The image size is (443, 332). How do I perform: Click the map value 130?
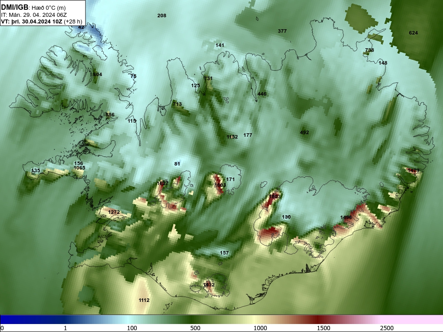click(x=286, y=217)
